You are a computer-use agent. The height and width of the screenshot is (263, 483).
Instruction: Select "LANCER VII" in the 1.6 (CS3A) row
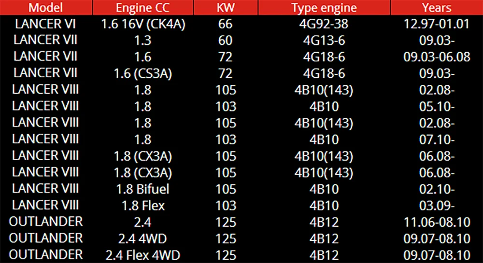point(45,73)
